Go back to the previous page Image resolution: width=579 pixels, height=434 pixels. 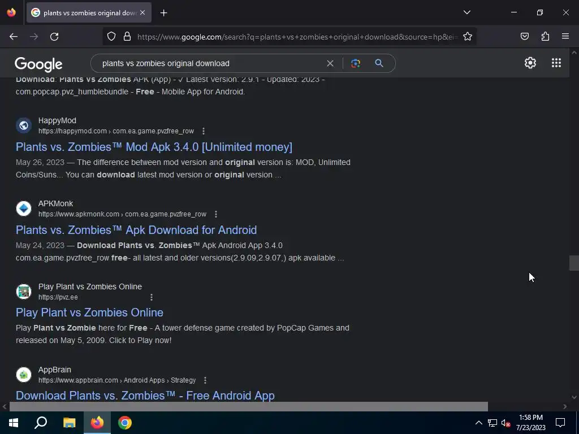[14, 37]
